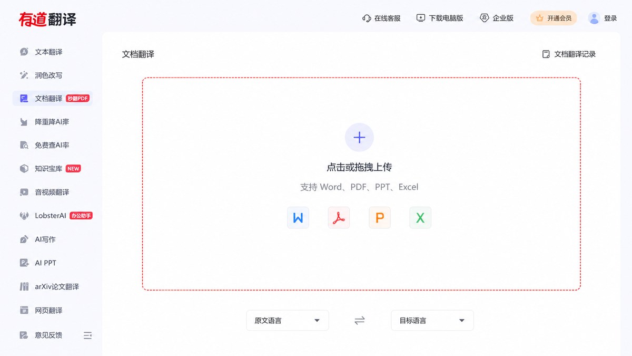Click the LobsterAI sidebar icon
This screenshot has height=356, width=632.
[x=24, y=216]
